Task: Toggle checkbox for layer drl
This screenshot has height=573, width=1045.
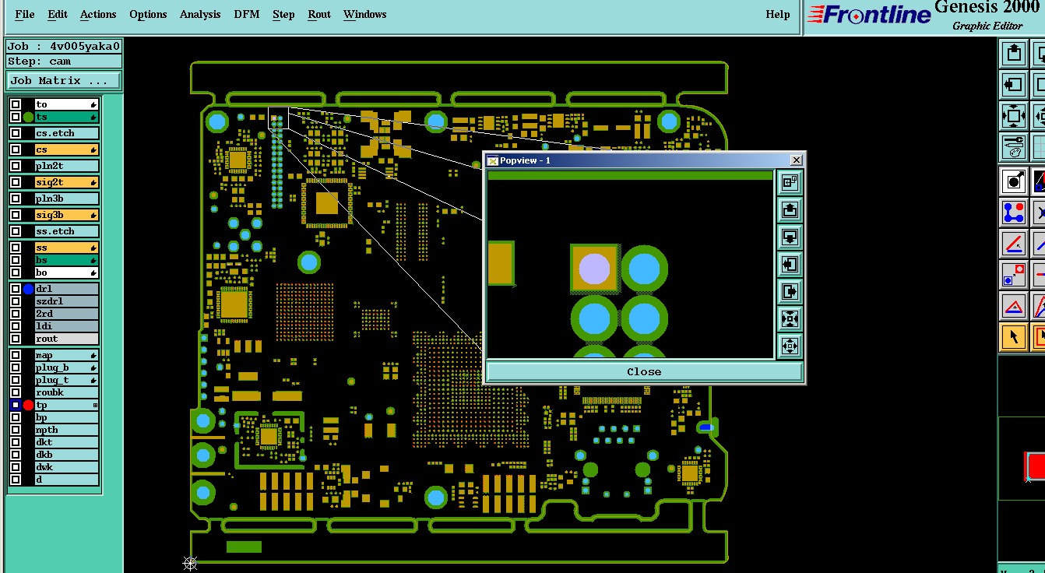Action: pyautogui.click(x=16, y=289)
